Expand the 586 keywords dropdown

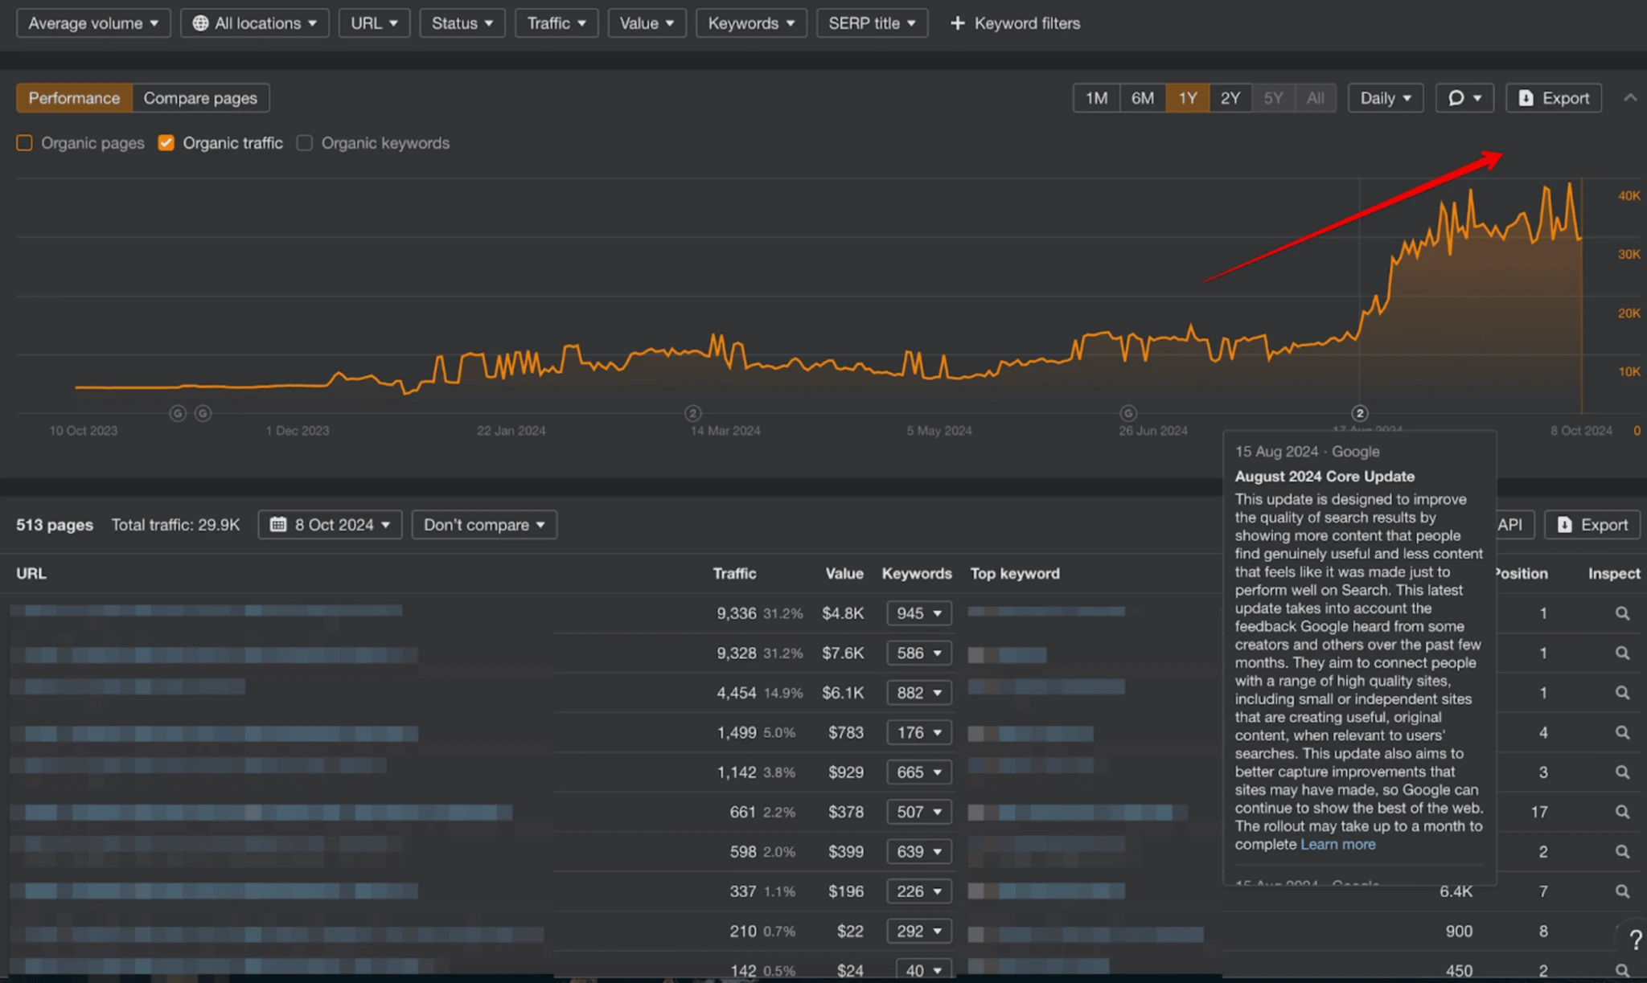click(919, 653)
